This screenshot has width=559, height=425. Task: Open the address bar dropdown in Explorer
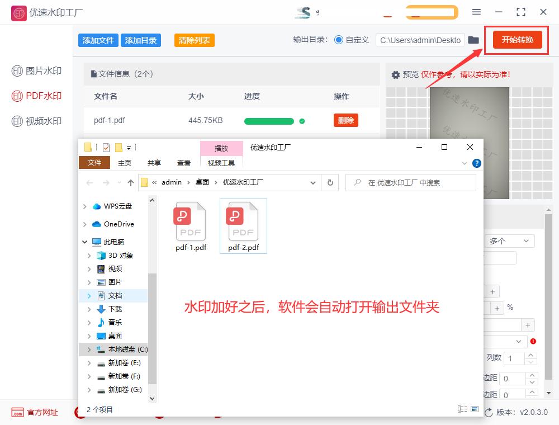tap(313, 182)
